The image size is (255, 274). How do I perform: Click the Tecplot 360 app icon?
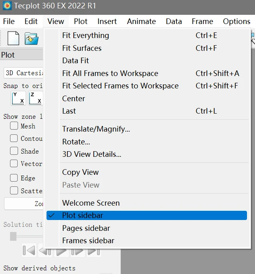click(x=7, y=6)
